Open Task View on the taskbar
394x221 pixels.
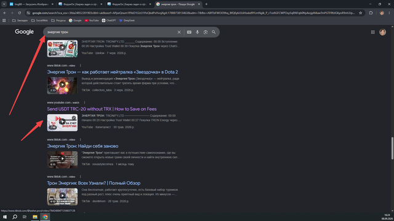(x=25, y=217)
